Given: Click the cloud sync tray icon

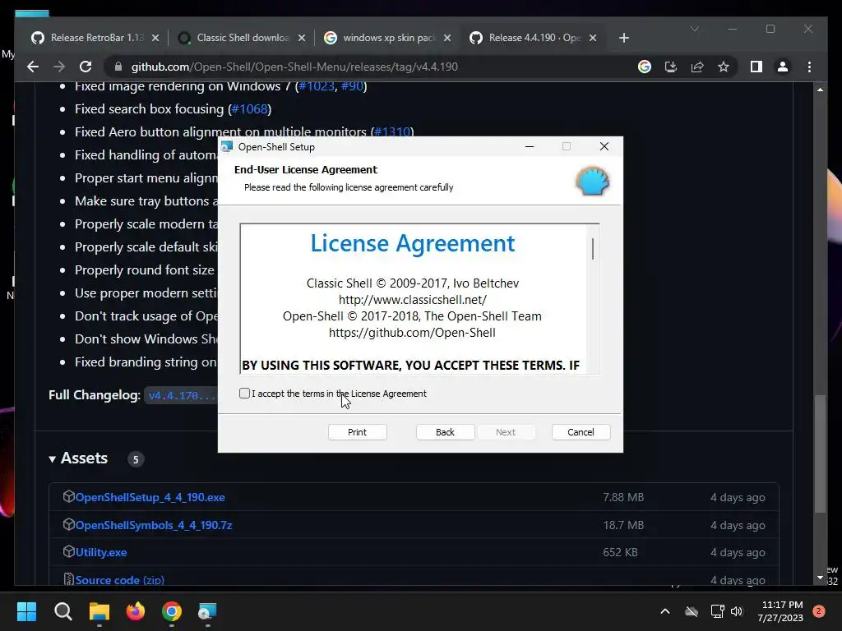Looking at the screenshot, I should (692, 611).
